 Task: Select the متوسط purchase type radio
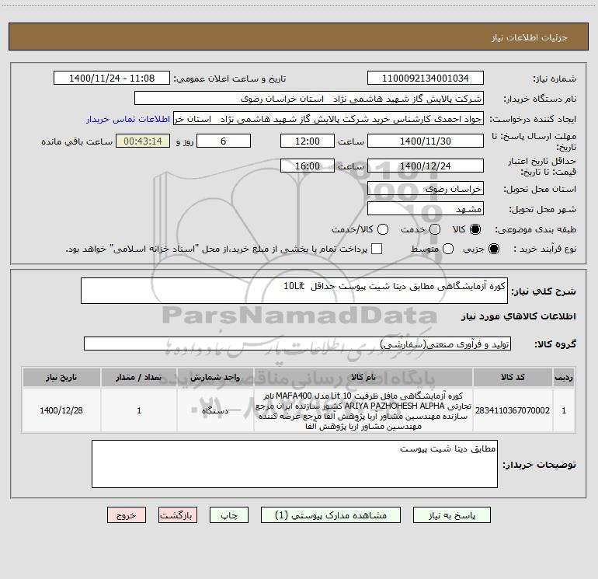click(448, 249)
